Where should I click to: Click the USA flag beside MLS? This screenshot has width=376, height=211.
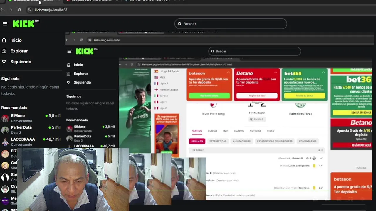click(x=156, y=77)
